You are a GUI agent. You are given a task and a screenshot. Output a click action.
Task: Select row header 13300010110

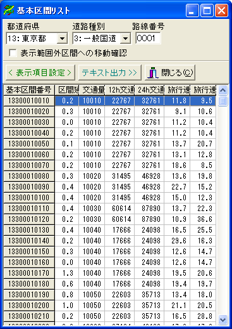[x=29, y=209]
